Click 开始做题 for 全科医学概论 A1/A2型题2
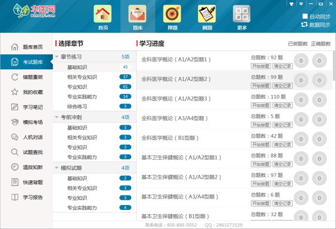336x229 pixels. click(x=261, y=86)
